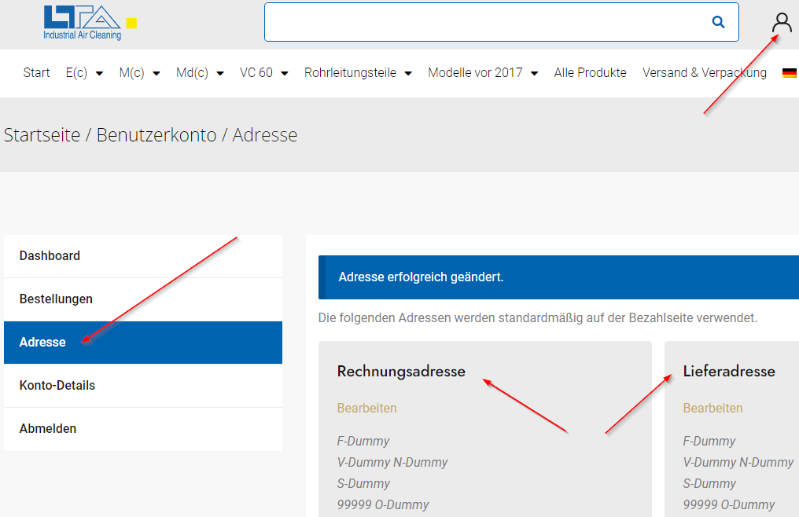The image size is (799, 517).
Task: Click the German flag language icon
Action: pos(789,73)
